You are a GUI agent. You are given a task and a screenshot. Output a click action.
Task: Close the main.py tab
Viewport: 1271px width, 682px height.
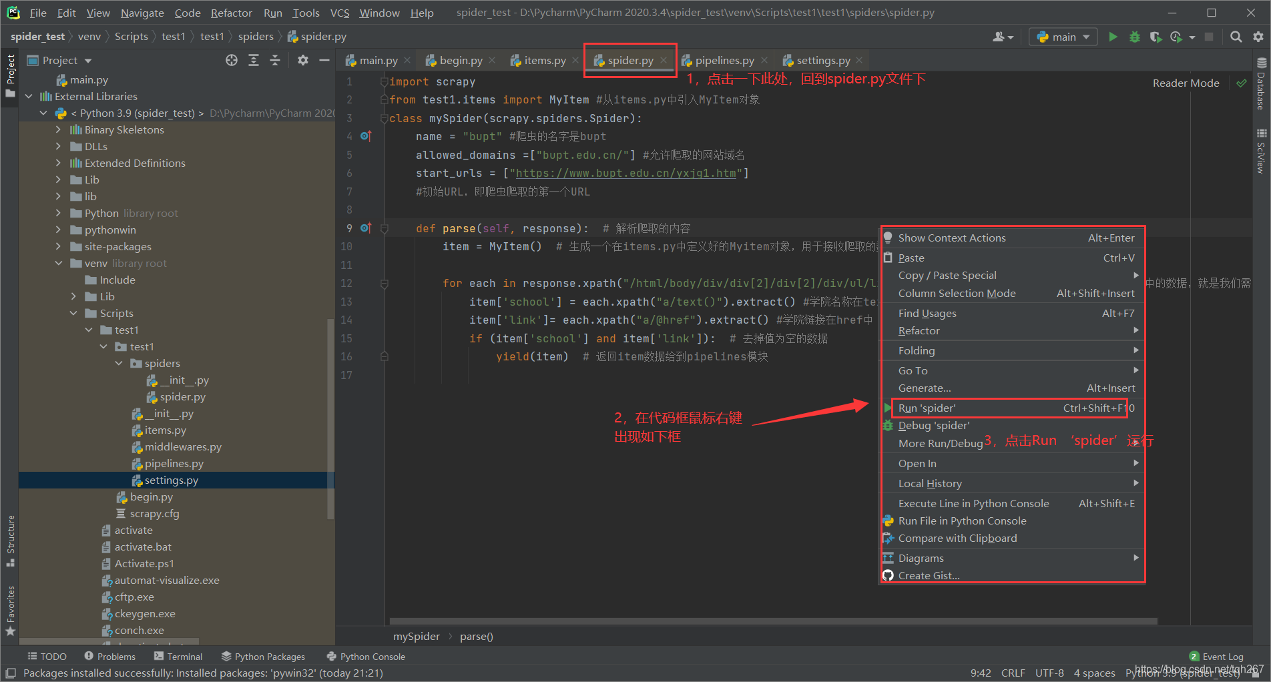(407, 60)
